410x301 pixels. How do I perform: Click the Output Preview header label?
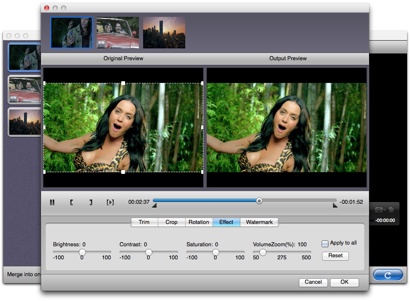(288, 59)
